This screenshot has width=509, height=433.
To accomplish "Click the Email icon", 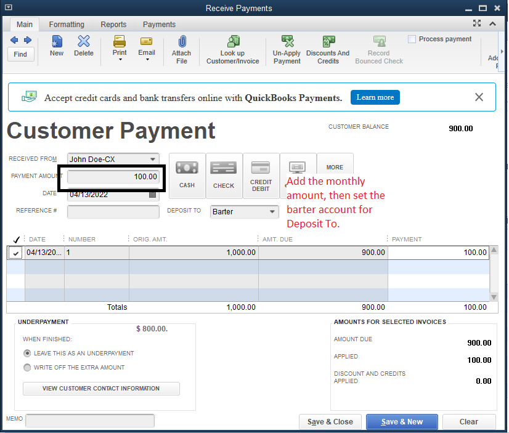I will (147, 41).
